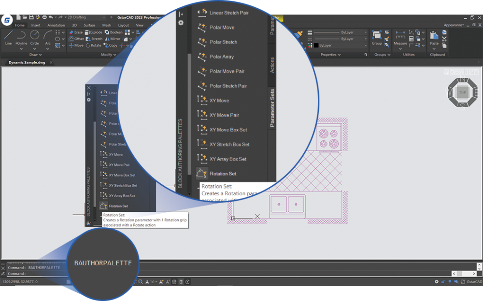Expand the Groups panel

point(382,55)
